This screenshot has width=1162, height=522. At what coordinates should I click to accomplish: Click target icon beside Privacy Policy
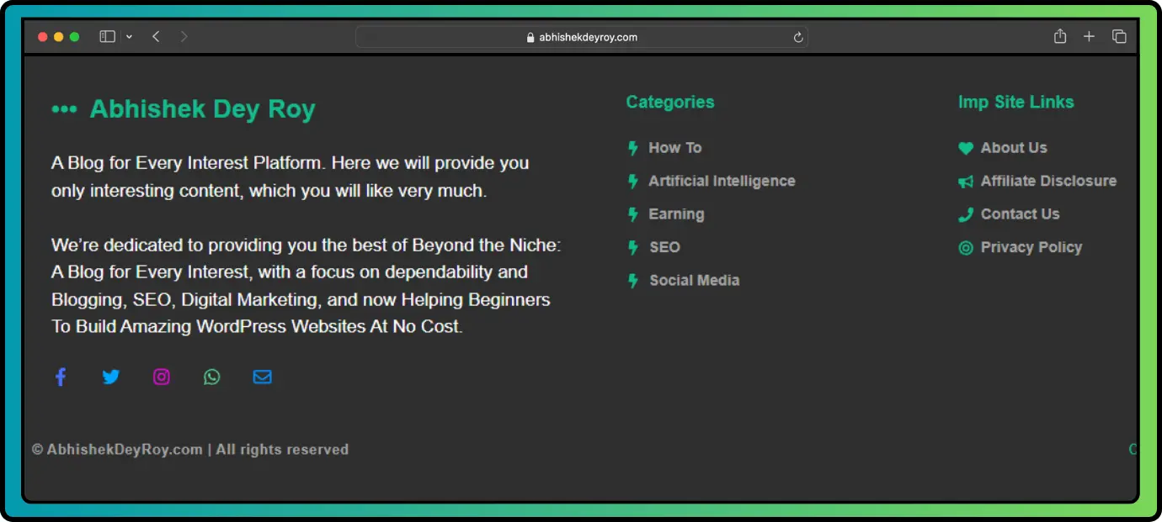click(x=966, y=247)
